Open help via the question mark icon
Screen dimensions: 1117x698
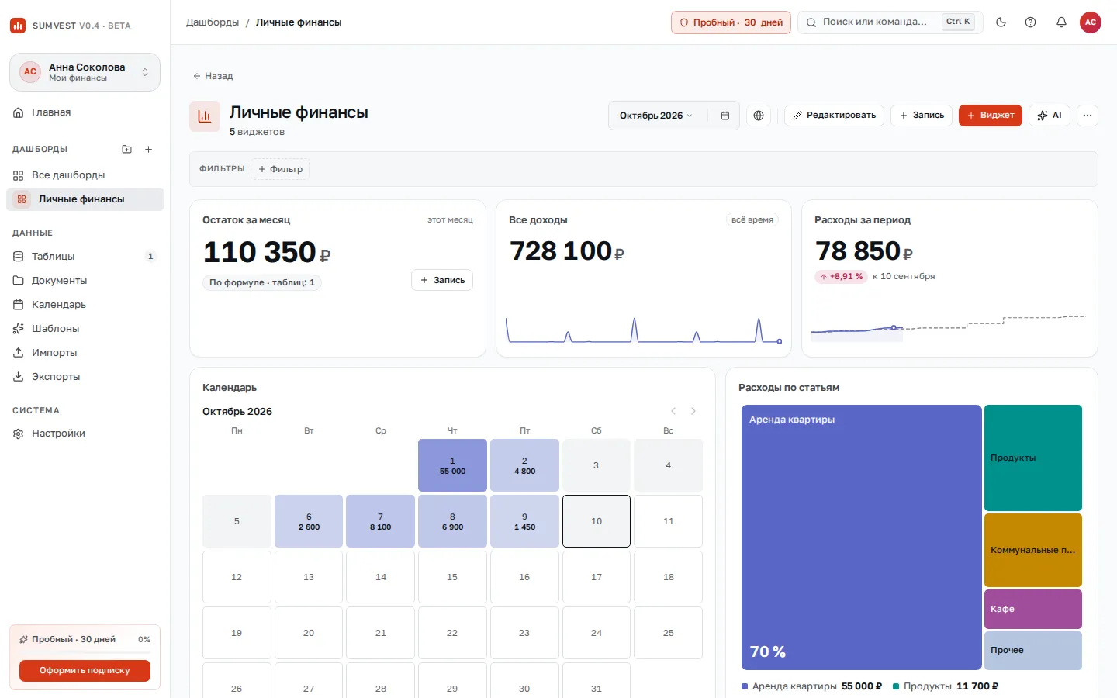1031,22
